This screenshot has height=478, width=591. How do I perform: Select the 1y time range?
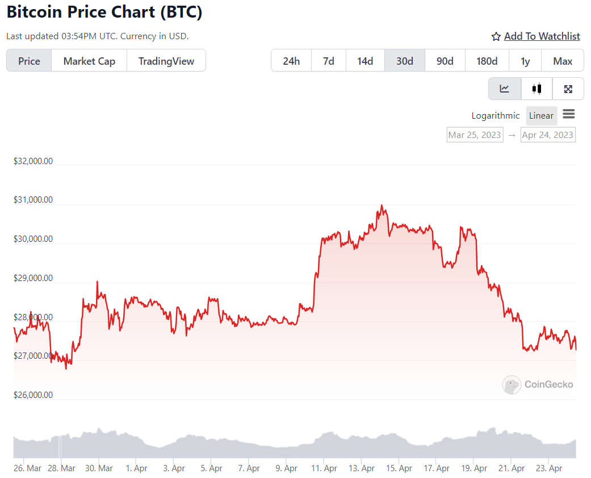click(x=525, y=61)
